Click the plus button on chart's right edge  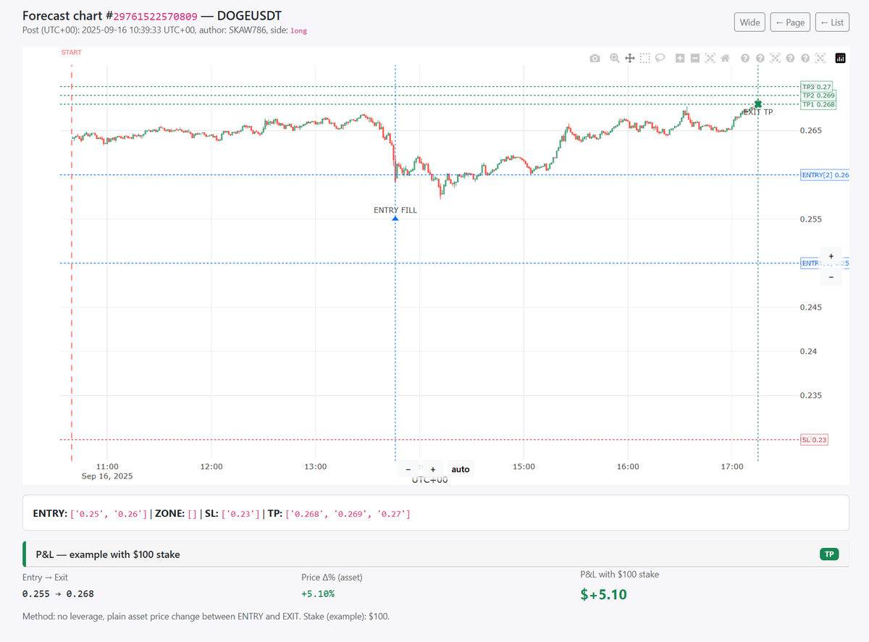click(831, 256)
